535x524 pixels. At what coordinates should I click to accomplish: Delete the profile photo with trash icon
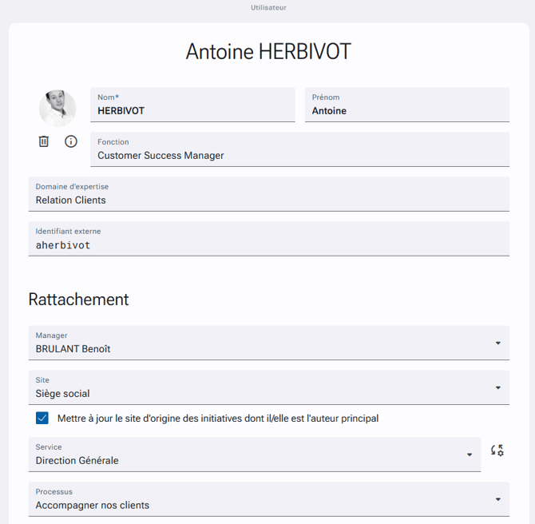point(44,141)
